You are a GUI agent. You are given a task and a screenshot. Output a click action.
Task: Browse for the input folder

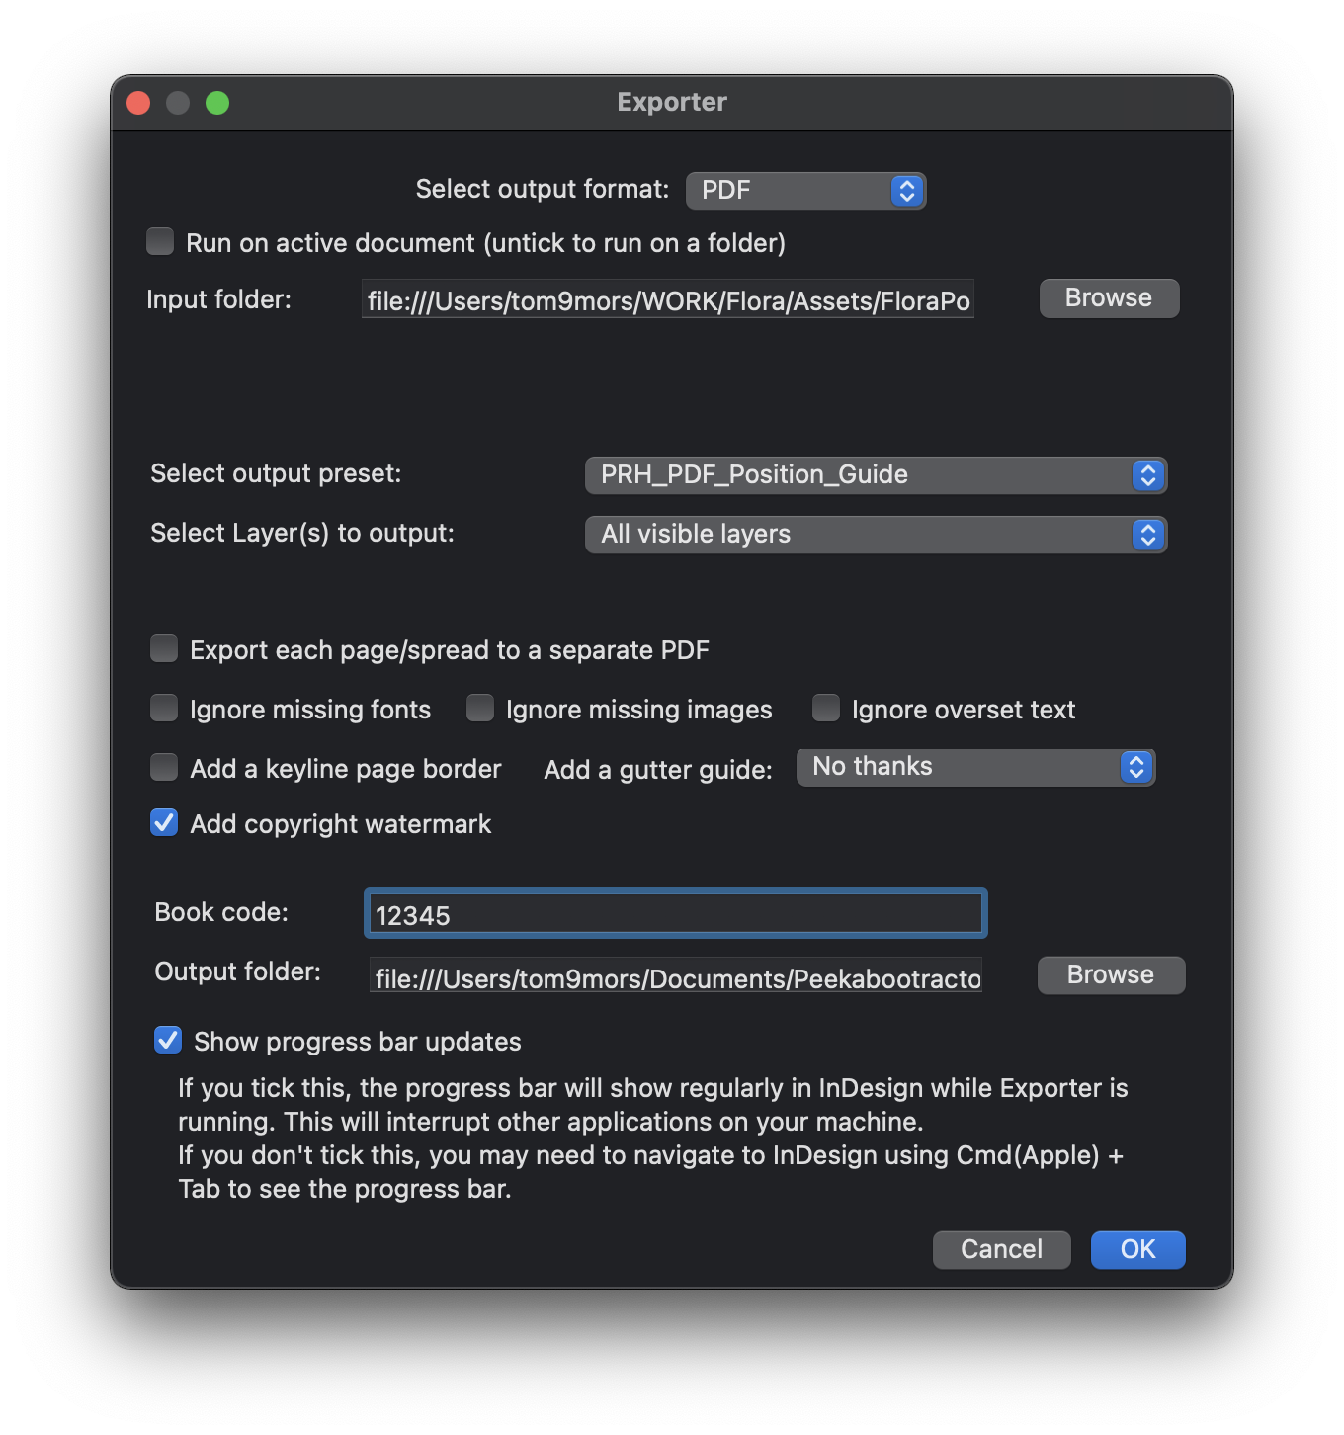coord(1109,298)
